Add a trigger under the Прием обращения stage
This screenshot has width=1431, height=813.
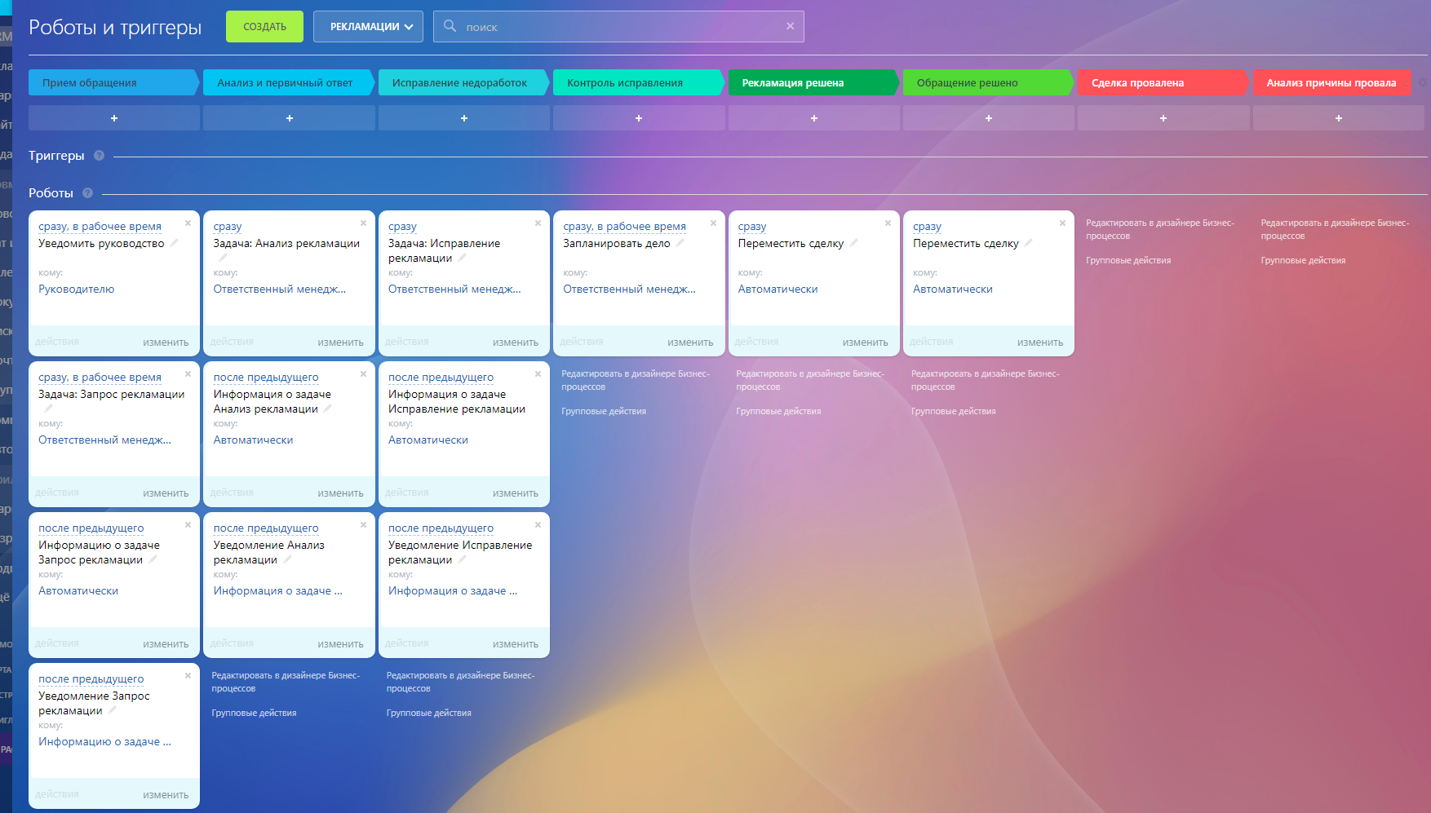point(114,118)
